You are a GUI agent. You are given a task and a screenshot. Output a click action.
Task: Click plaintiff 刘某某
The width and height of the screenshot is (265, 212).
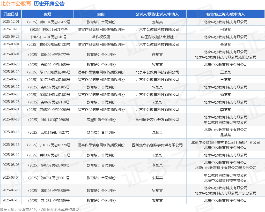pyautogui.click(x=157, y=22)
